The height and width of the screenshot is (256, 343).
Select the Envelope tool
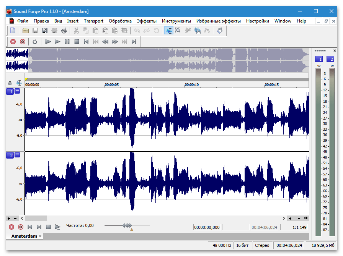coord(207,31)
